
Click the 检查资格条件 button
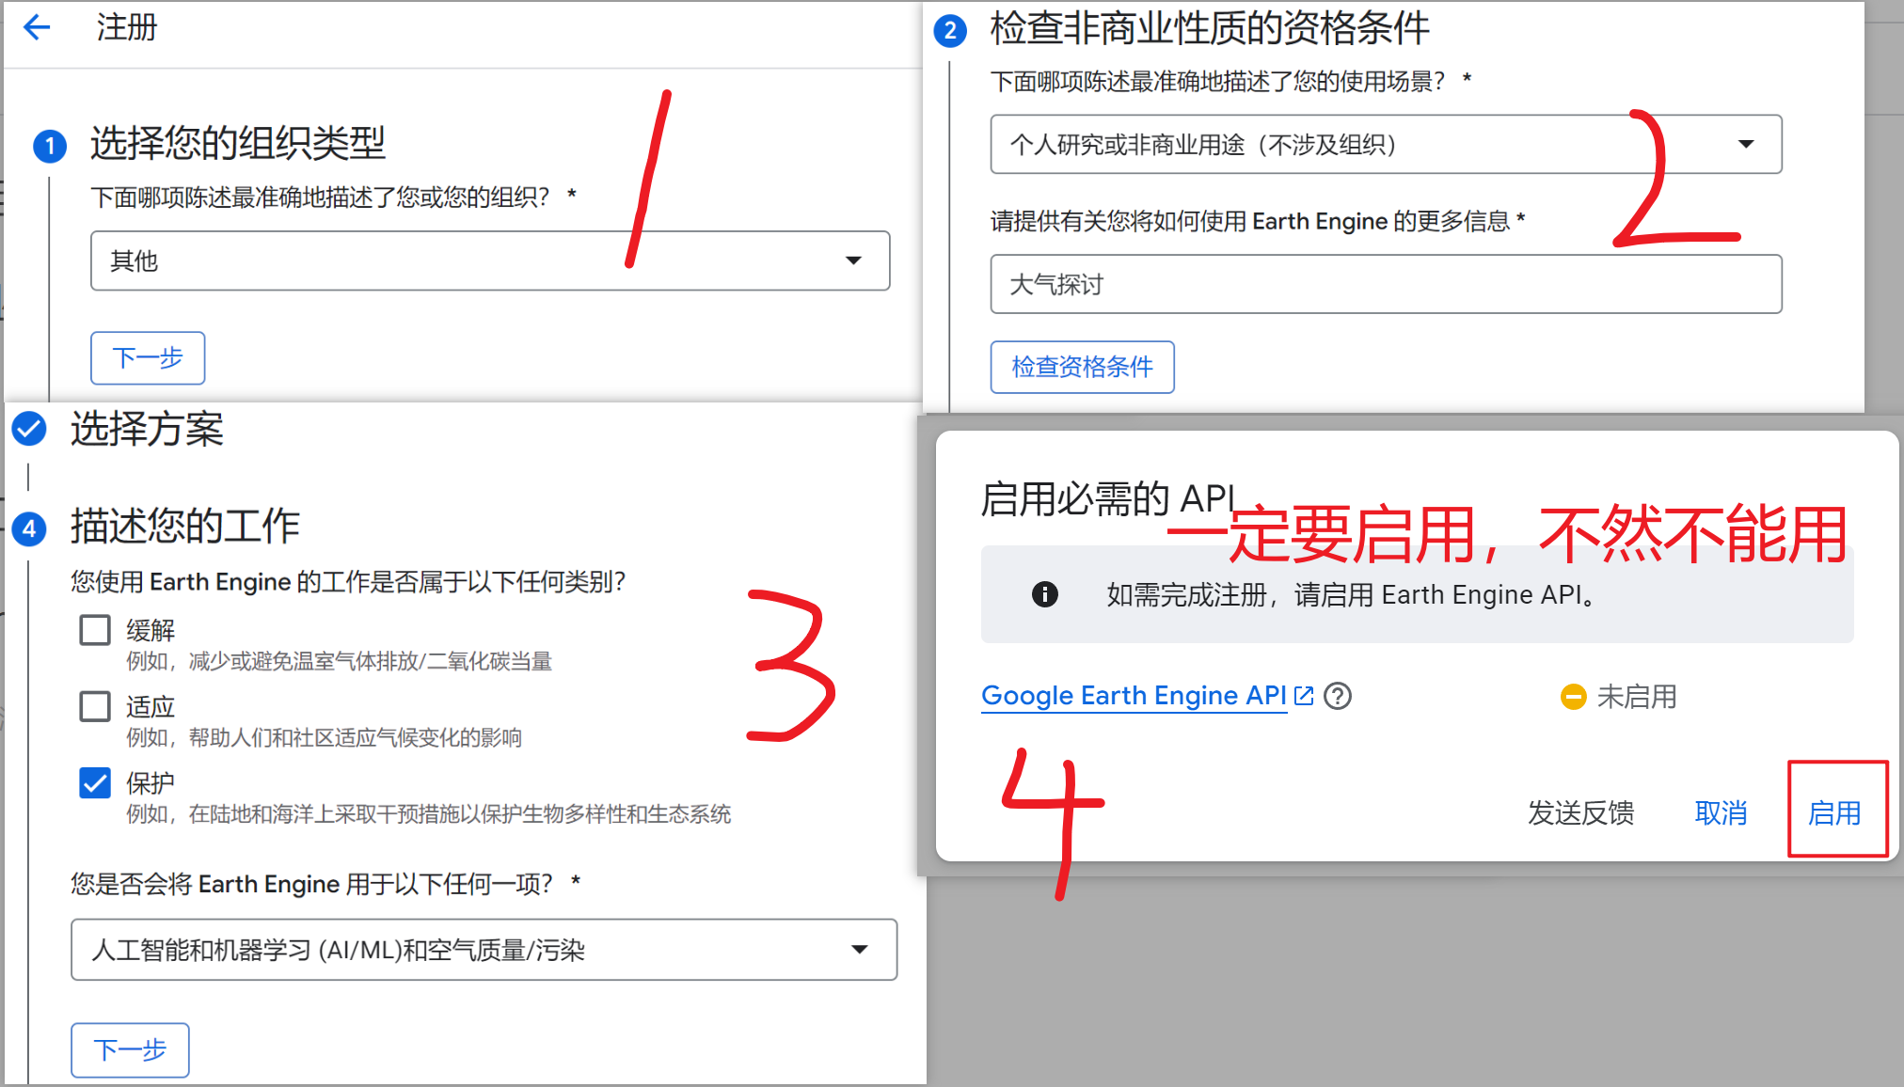(1082, 367)
